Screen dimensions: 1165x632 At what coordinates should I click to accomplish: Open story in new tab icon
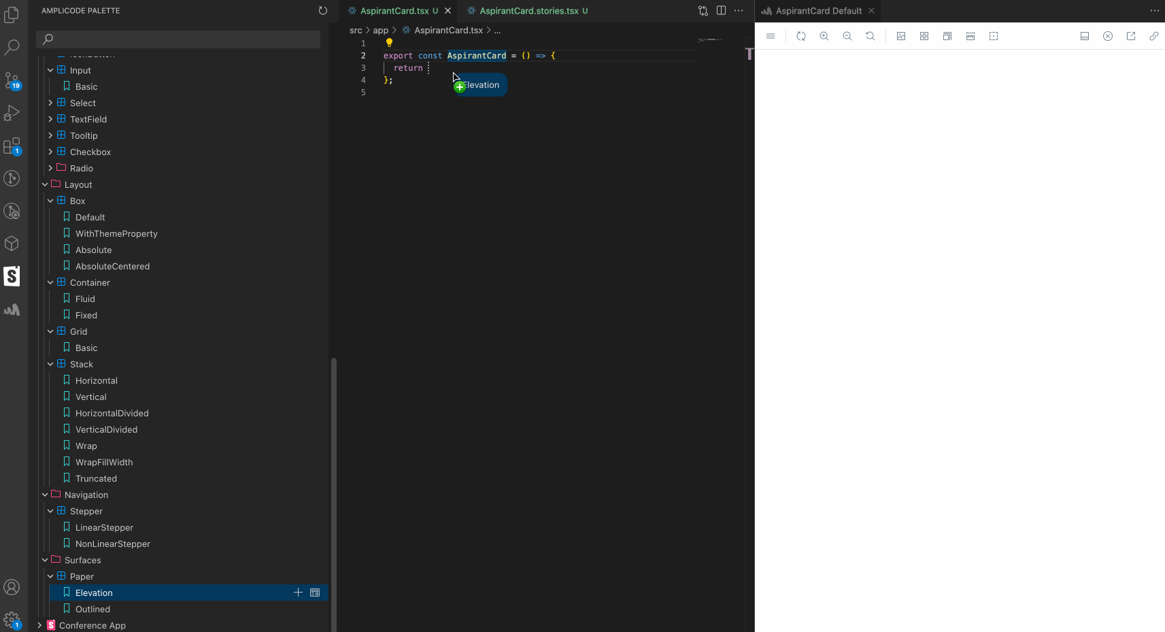point(1131,36)
